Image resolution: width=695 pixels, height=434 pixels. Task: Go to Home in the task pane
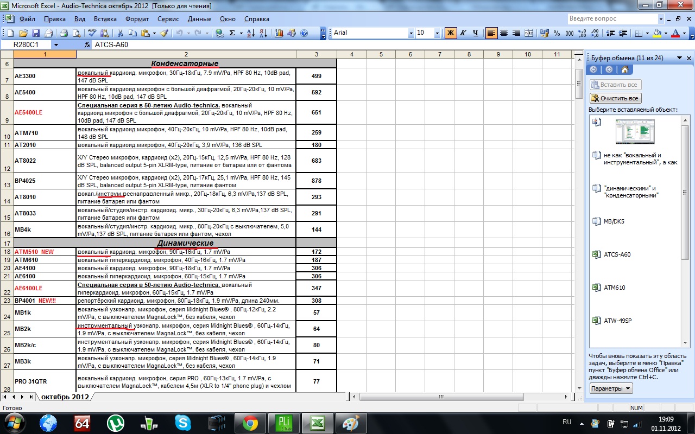pyautogui.click(x=625, y=69)
